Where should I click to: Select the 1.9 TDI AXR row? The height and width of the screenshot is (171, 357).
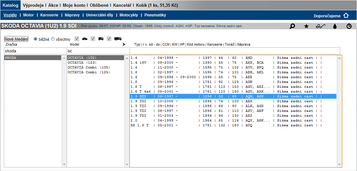233,101
